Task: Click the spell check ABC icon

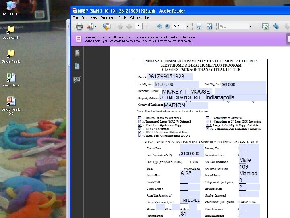Action: [265, 27]
